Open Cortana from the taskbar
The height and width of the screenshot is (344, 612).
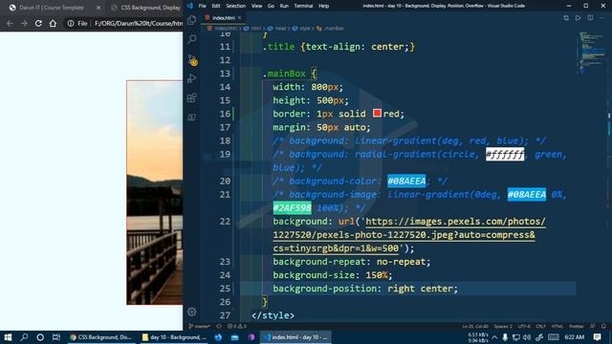[x=40, y=337]
